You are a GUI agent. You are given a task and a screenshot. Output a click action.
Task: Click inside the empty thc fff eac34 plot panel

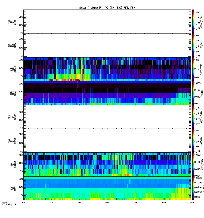(107, 117)
